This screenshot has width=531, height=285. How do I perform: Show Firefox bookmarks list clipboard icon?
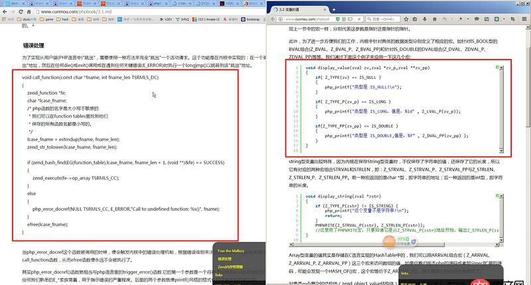[415, 19]
